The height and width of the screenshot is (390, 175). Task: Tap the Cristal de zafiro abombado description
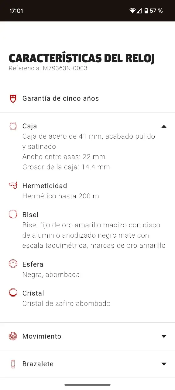pos(67,303)
